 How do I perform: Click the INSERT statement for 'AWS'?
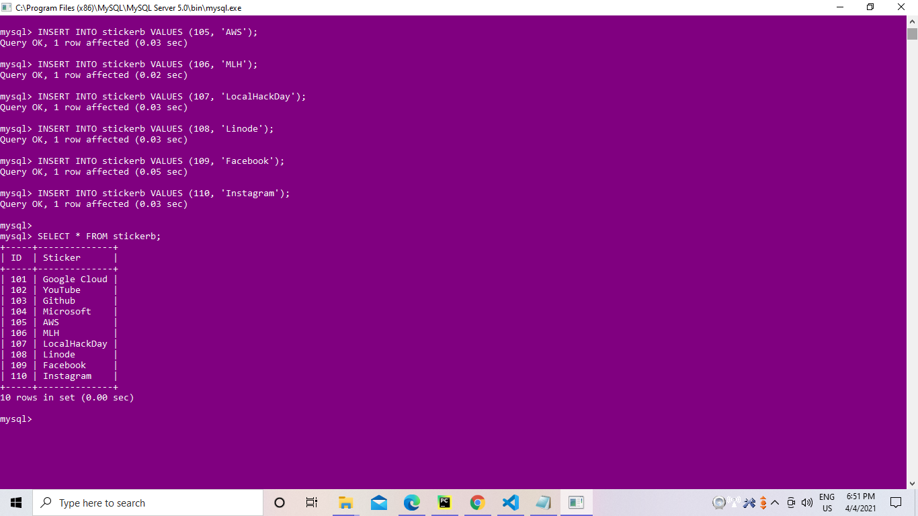point(148,32)
